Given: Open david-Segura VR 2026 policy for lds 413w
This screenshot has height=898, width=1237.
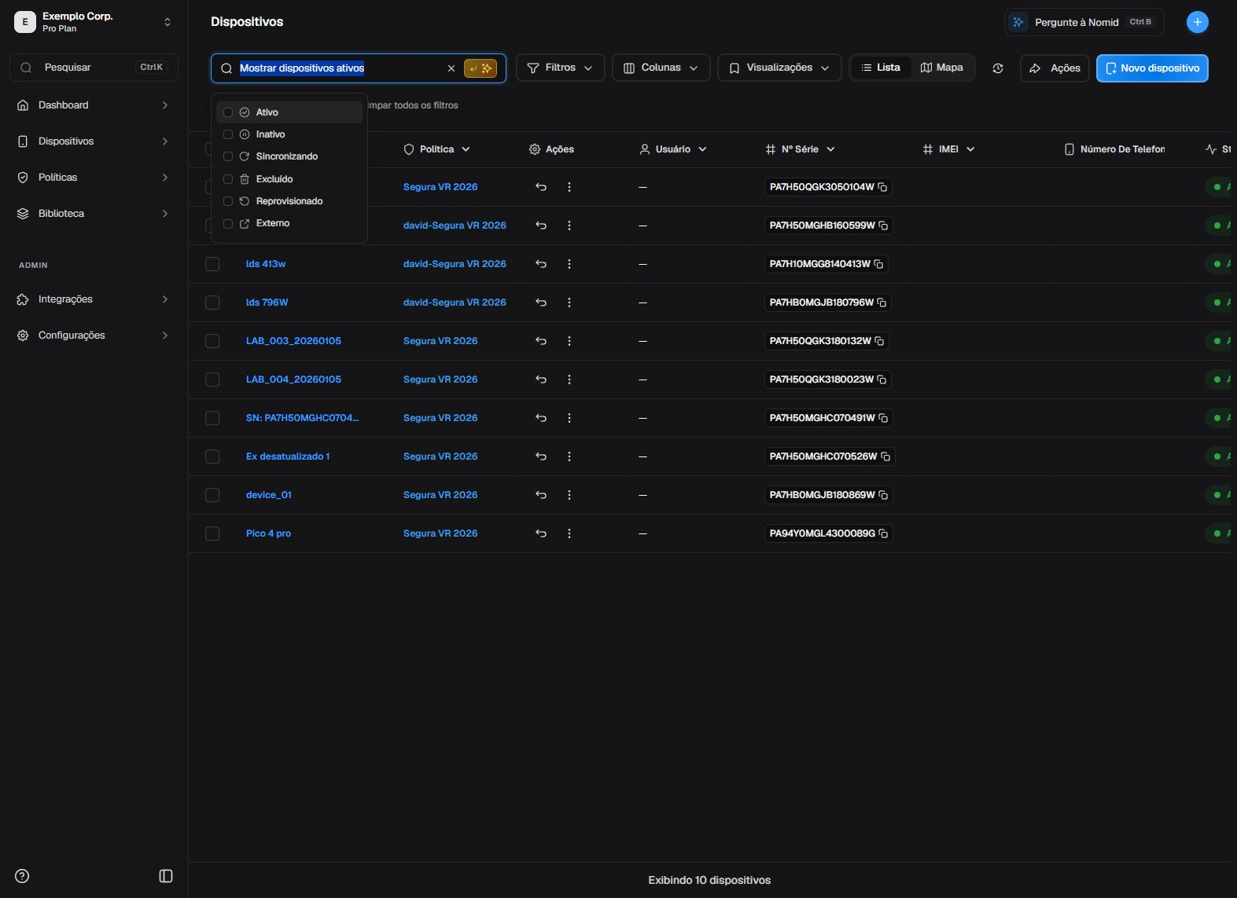Looking at the screenshot, I should (x=455, y=264).
